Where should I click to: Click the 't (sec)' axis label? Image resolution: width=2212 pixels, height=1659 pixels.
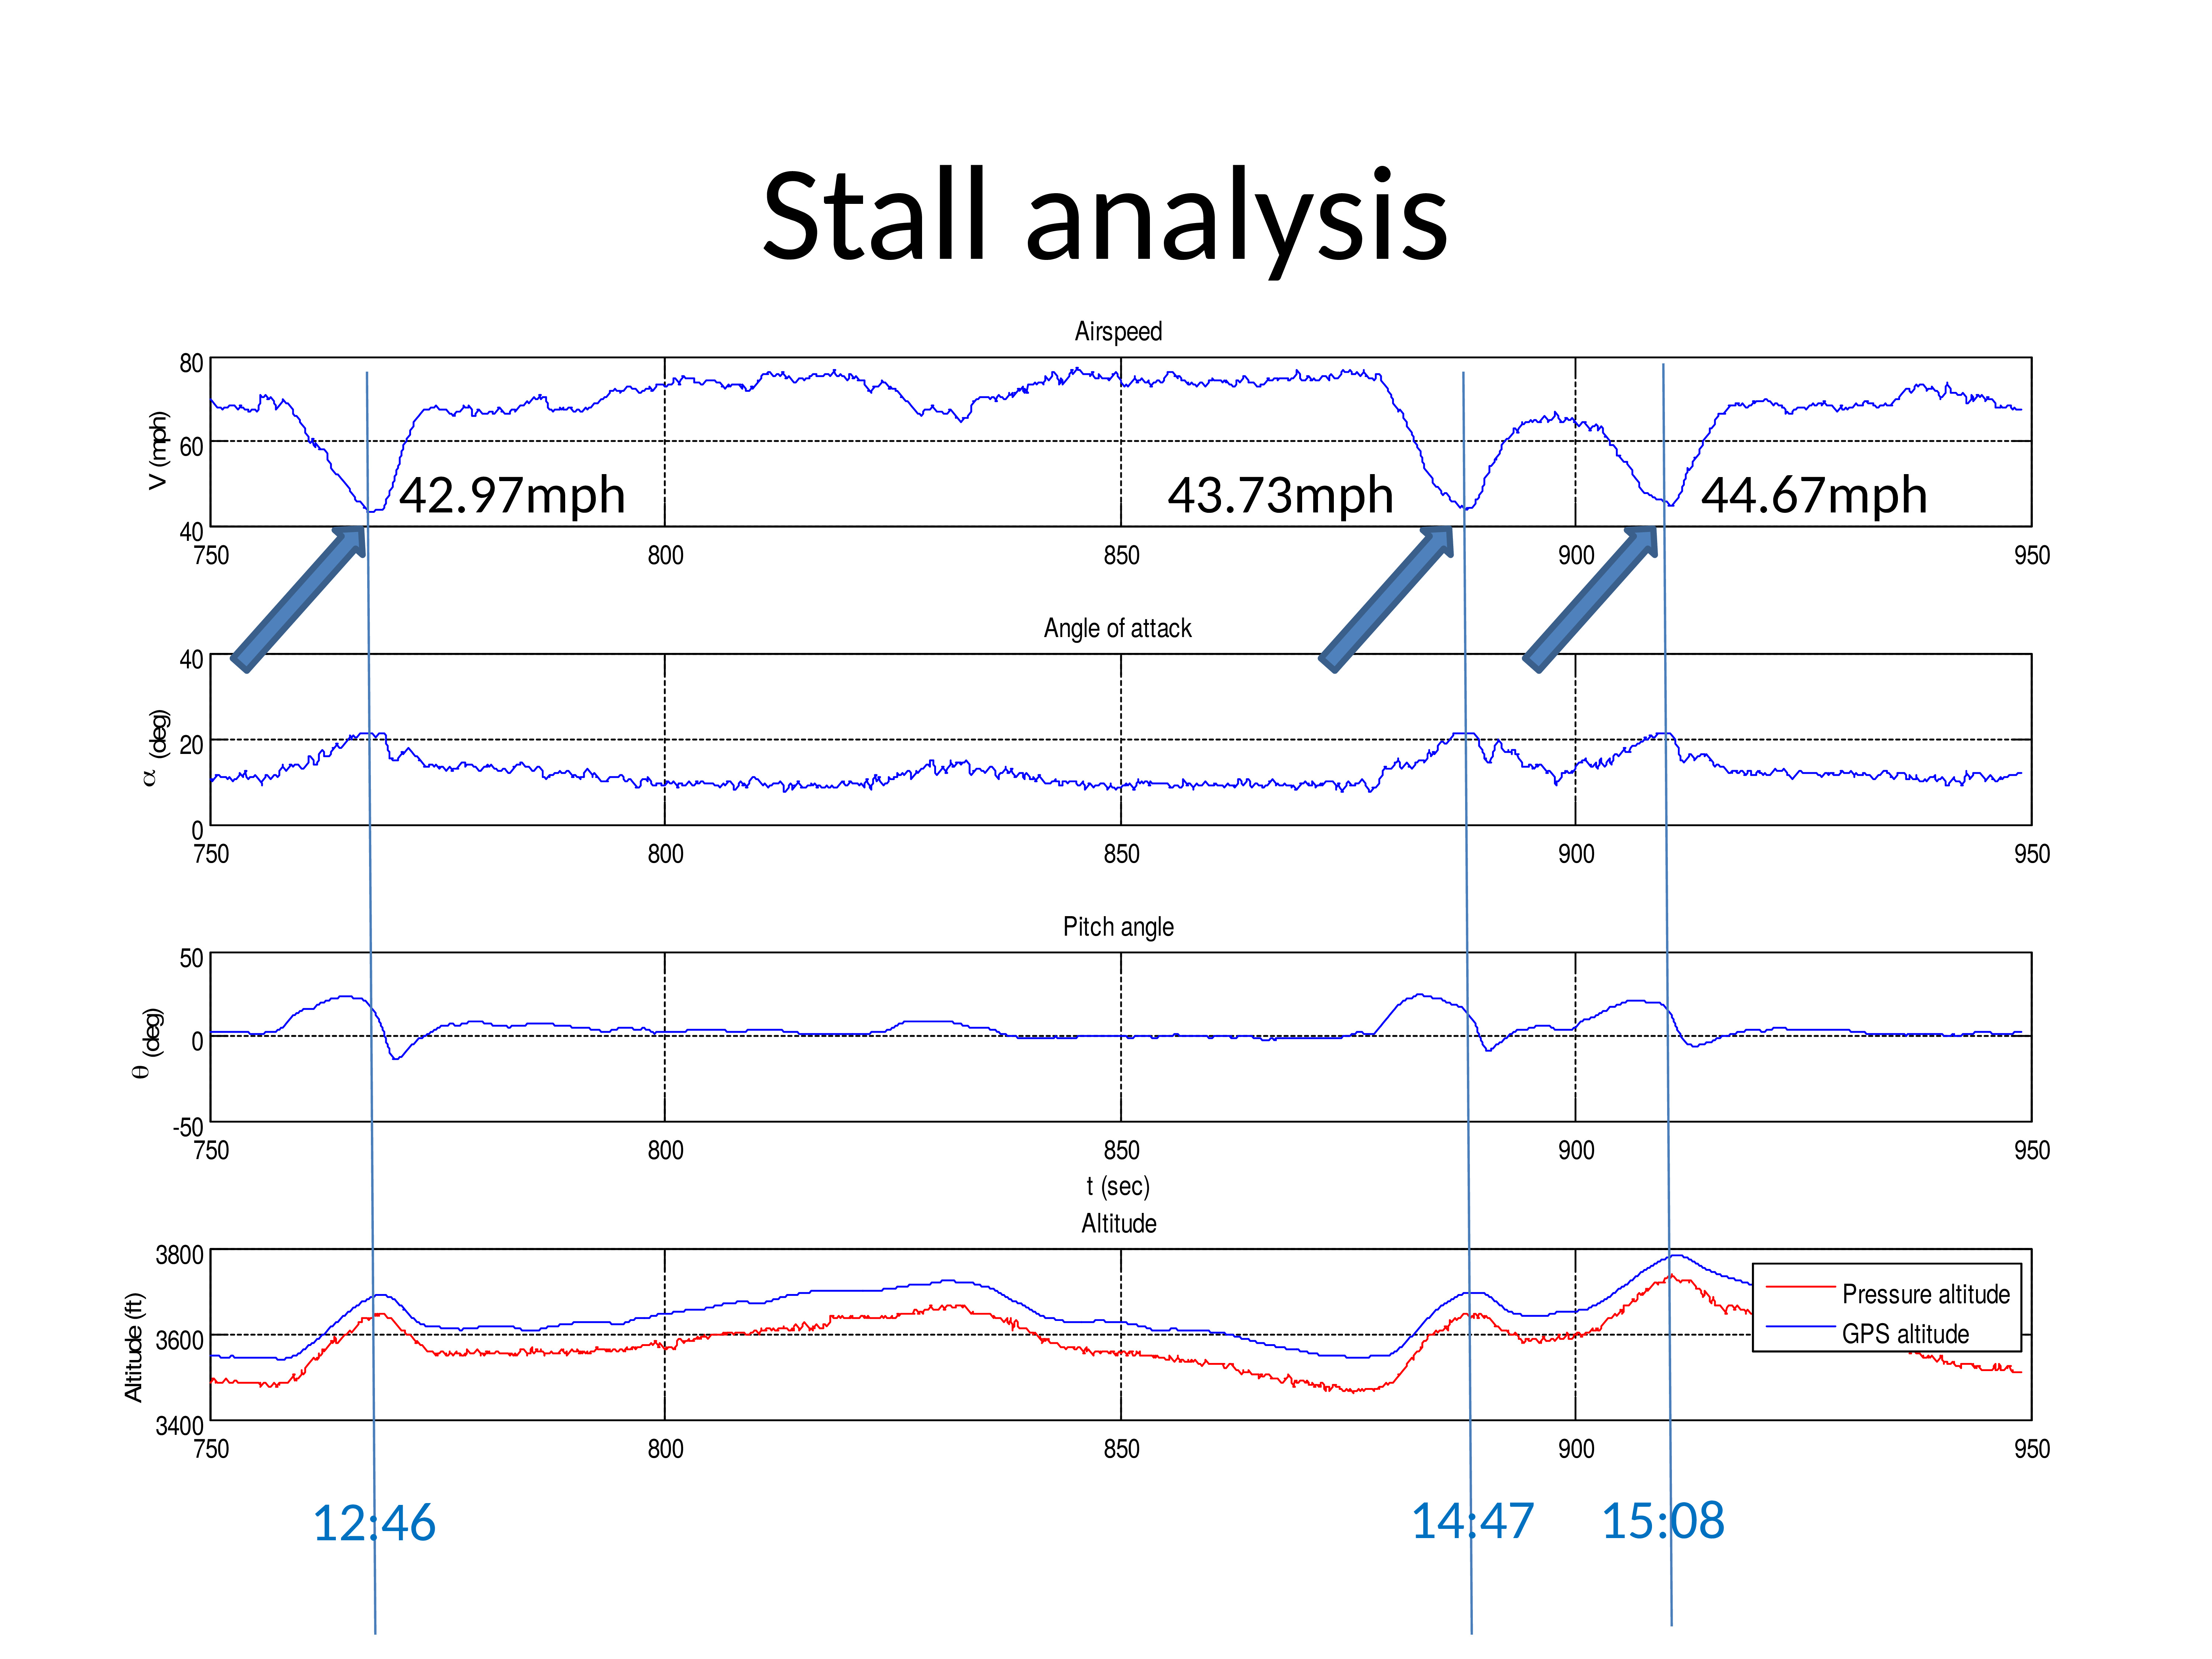tap(1118, 1187)
